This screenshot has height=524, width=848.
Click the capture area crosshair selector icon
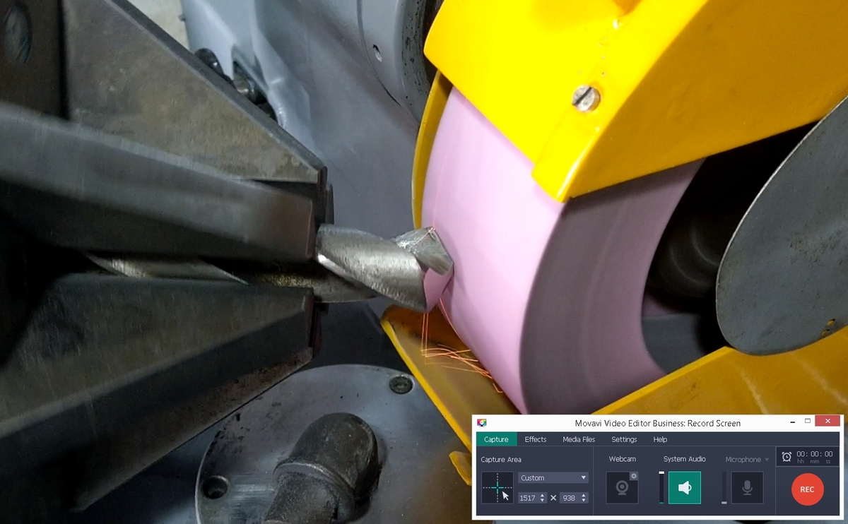coord(497,487)
